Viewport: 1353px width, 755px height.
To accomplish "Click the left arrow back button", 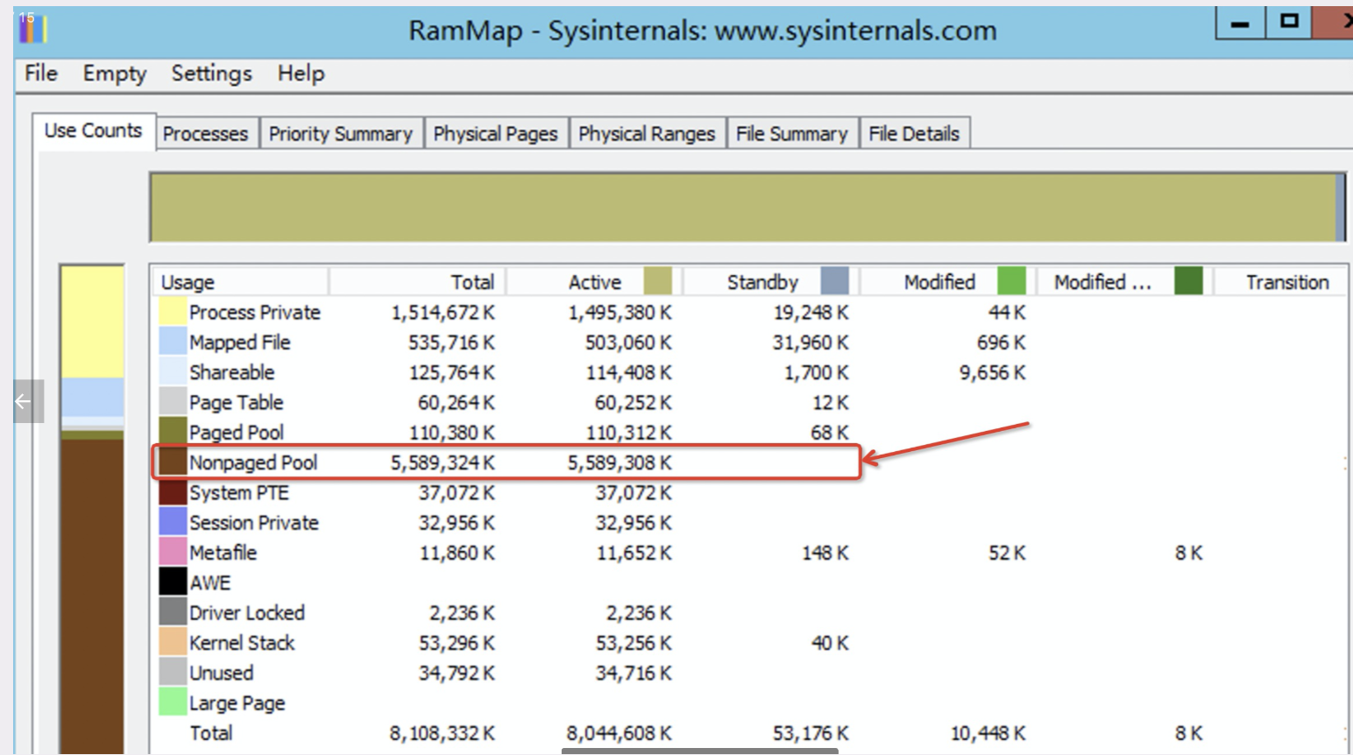I will (x=26, y=401).
